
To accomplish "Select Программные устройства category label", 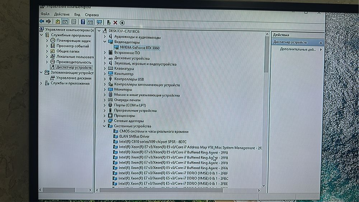I will (135, 110).
